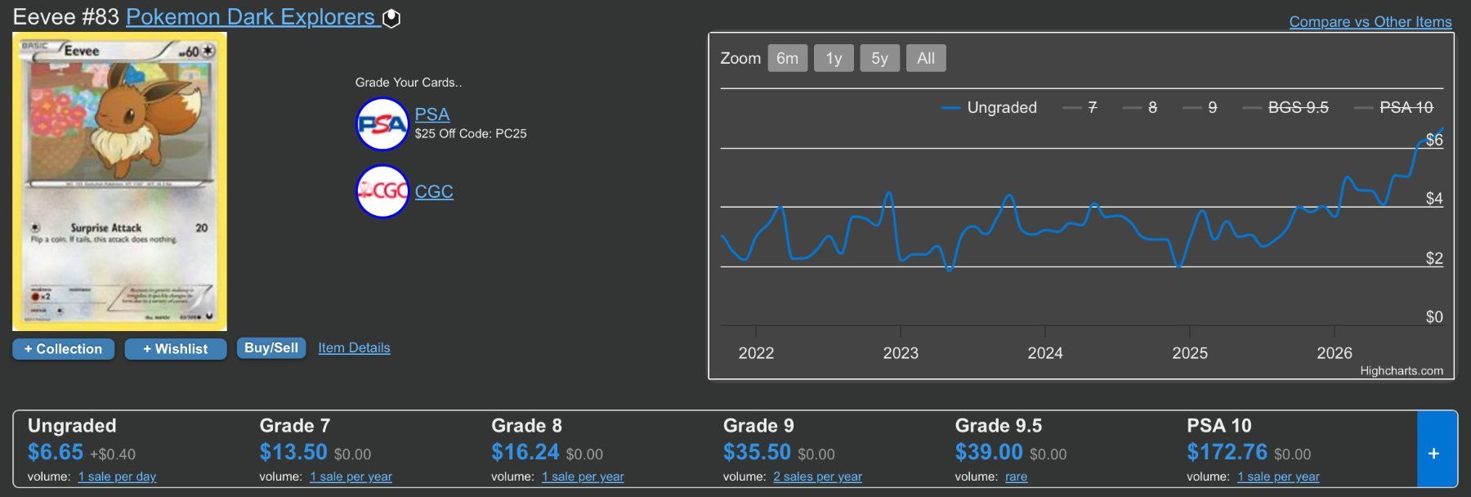
Task: Open the Grade 8 '1 sale per year' link
Action: tap(583, 477)
